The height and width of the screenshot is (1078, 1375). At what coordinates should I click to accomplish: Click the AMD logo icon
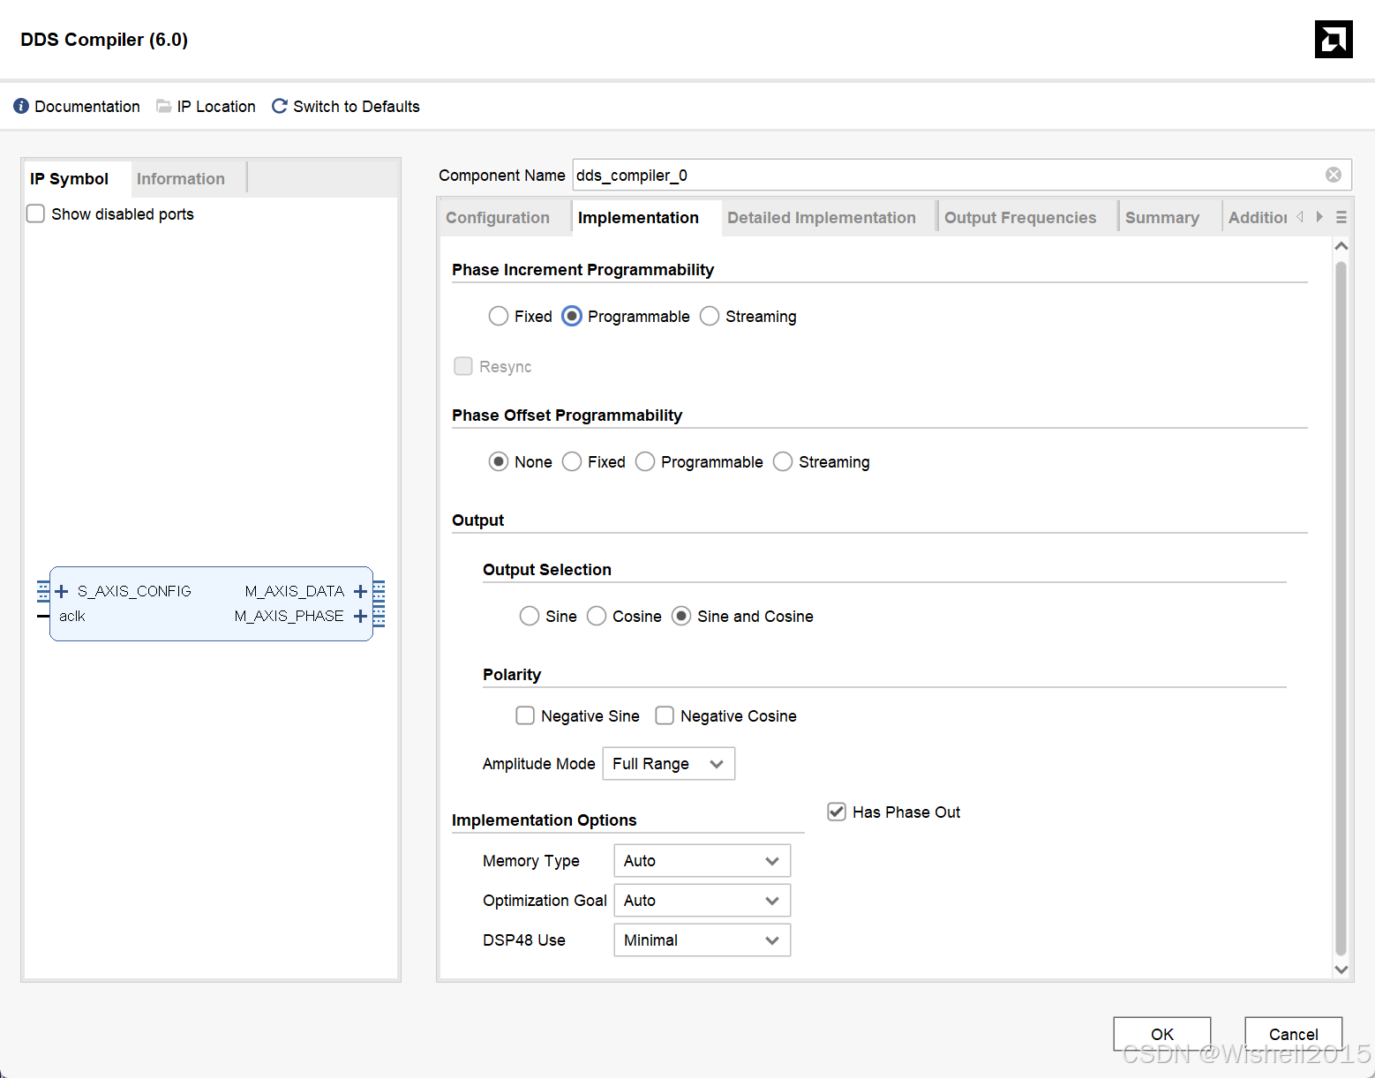(1334, 40)
